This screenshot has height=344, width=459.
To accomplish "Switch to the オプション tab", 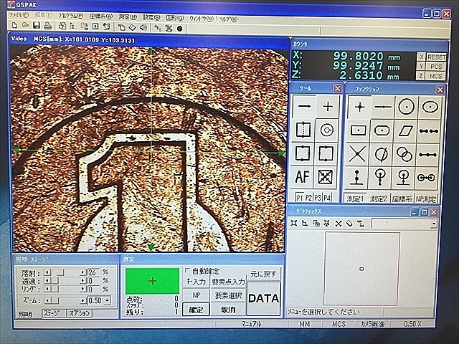I will [79, 313].
